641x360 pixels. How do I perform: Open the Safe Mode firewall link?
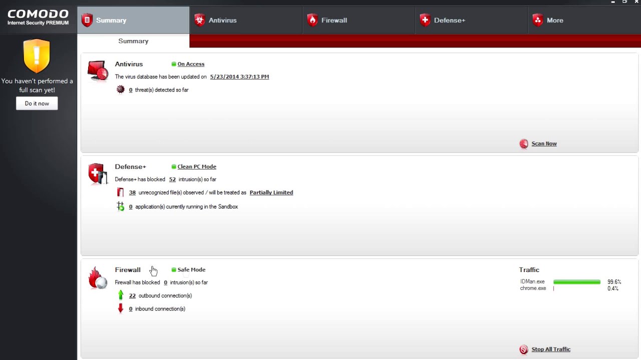[191, 269]
